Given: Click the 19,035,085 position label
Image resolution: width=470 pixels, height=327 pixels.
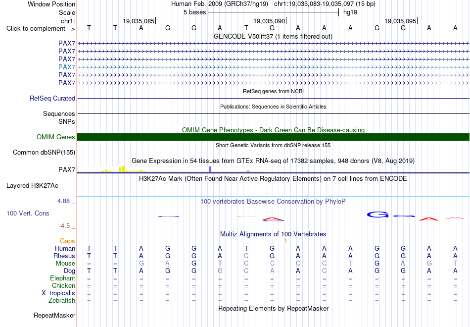Looking at the screenshot, I should (139, 21).
